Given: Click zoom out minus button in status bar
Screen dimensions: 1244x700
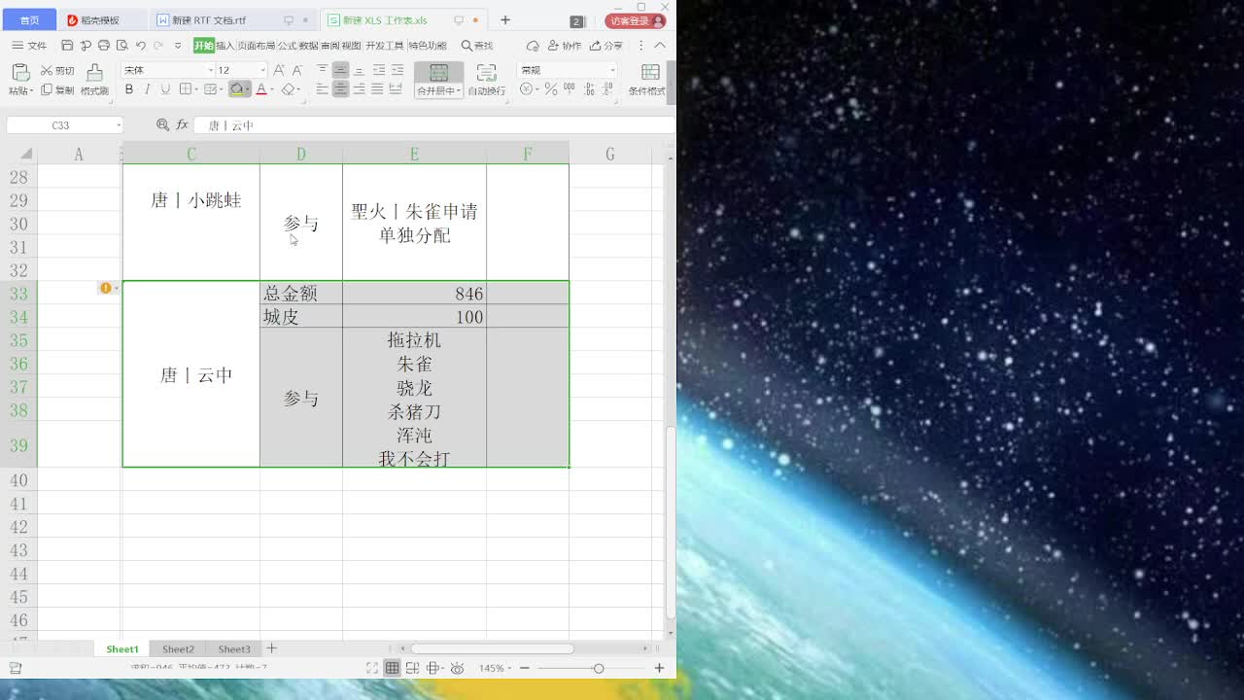Looking at the screenshot, I should pyautogui.click(x=525, y=668).
